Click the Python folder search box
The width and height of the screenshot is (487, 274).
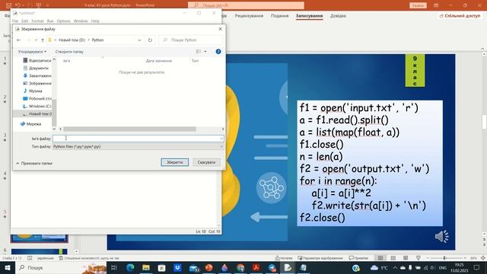(190, 40)
